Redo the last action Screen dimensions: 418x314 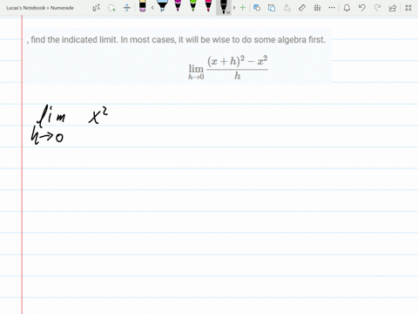(x=377, y=8)
